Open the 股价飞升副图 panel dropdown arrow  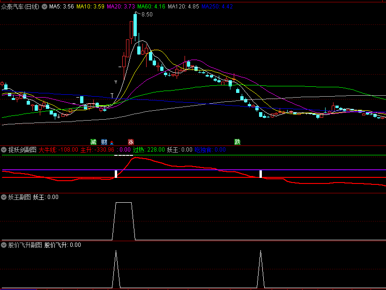4,245
